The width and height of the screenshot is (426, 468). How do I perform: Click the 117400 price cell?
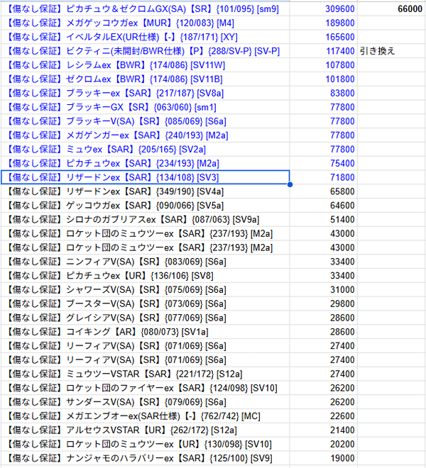(324, 51)
